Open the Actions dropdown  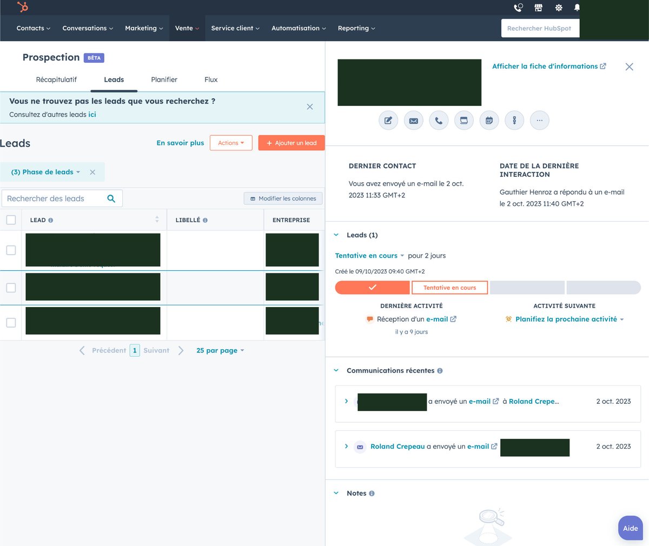click(231, 143)
